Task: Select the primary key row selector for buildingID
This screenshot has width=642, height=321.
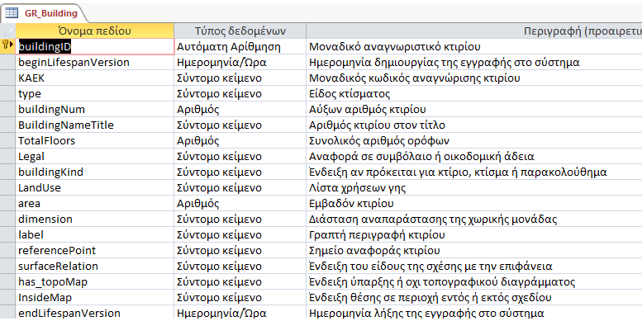Action: click(7, 46)
